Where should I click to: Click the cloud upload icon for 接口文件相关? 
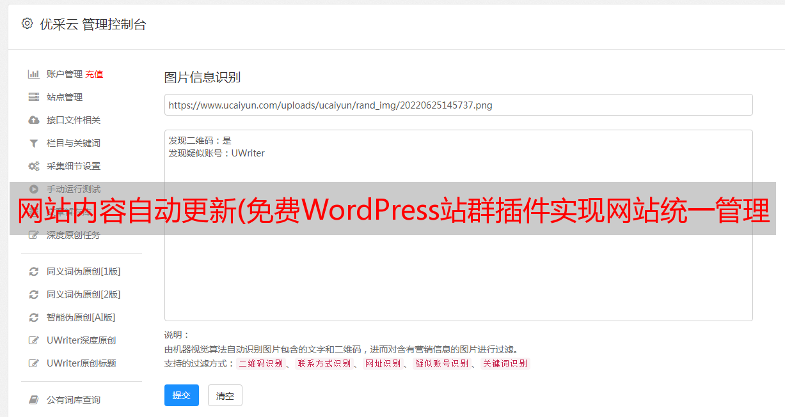34,120
